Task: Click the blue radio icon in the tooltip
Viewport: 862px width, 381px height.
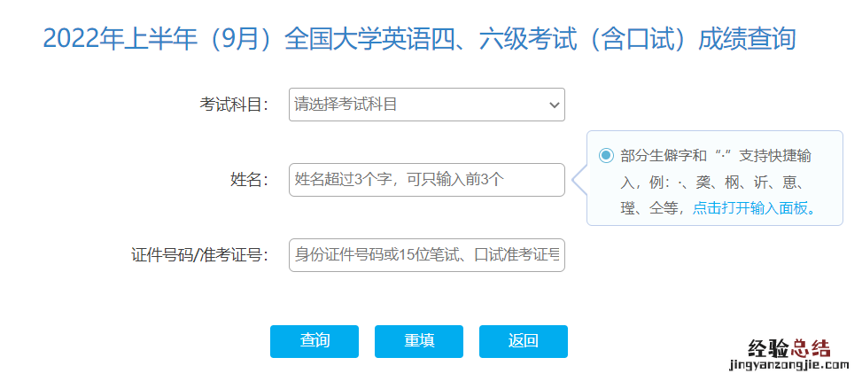Action: 606,155
